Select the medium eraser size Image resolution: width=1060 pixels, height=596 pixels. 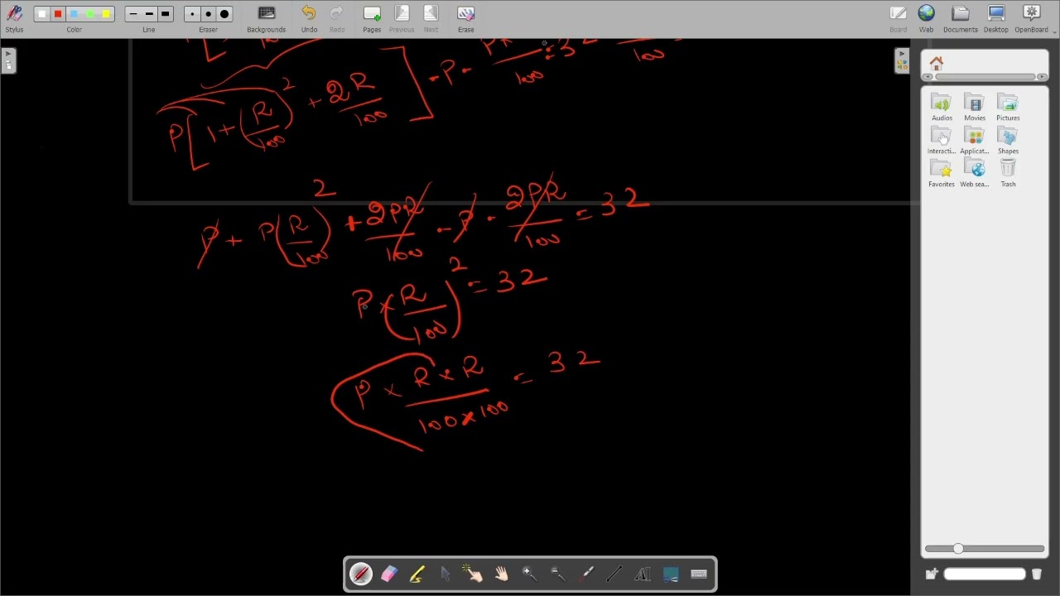(x=208, y=14)
